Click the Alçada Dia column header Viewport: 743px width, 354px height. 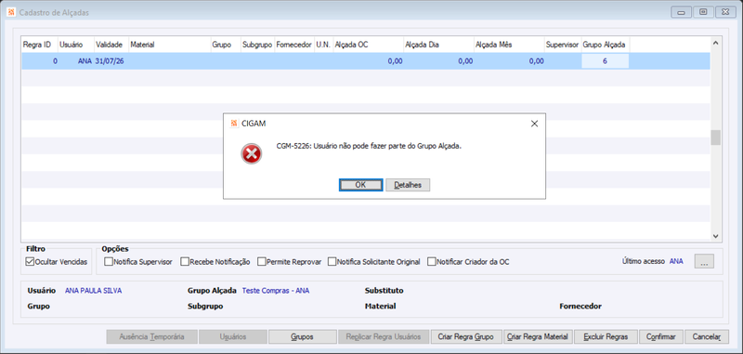pos(438,45)
